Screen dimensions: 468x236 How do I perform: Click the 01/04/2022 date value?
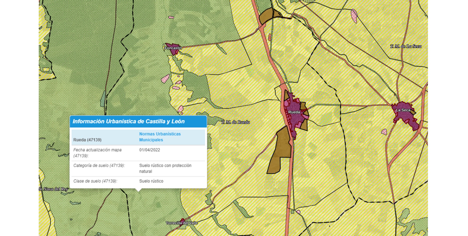[149, 150]
